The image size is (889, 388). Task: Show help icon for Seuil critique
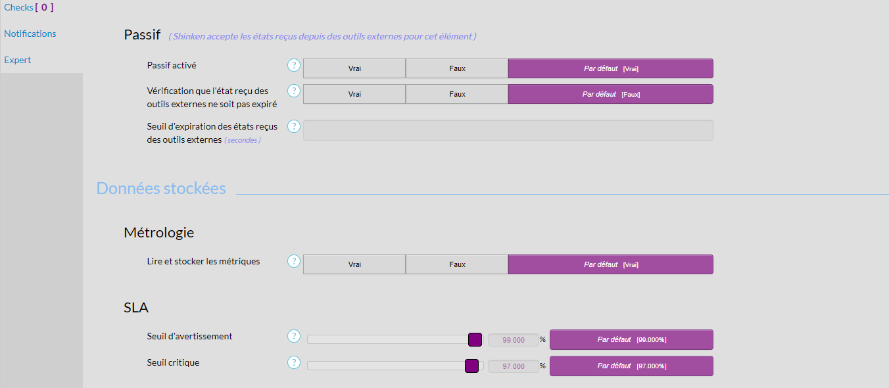click(x=294, y=363)
